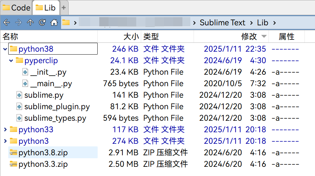The image size is (315, 176).
Task: Sort by the 名称 column header
Action: point(49,37)
